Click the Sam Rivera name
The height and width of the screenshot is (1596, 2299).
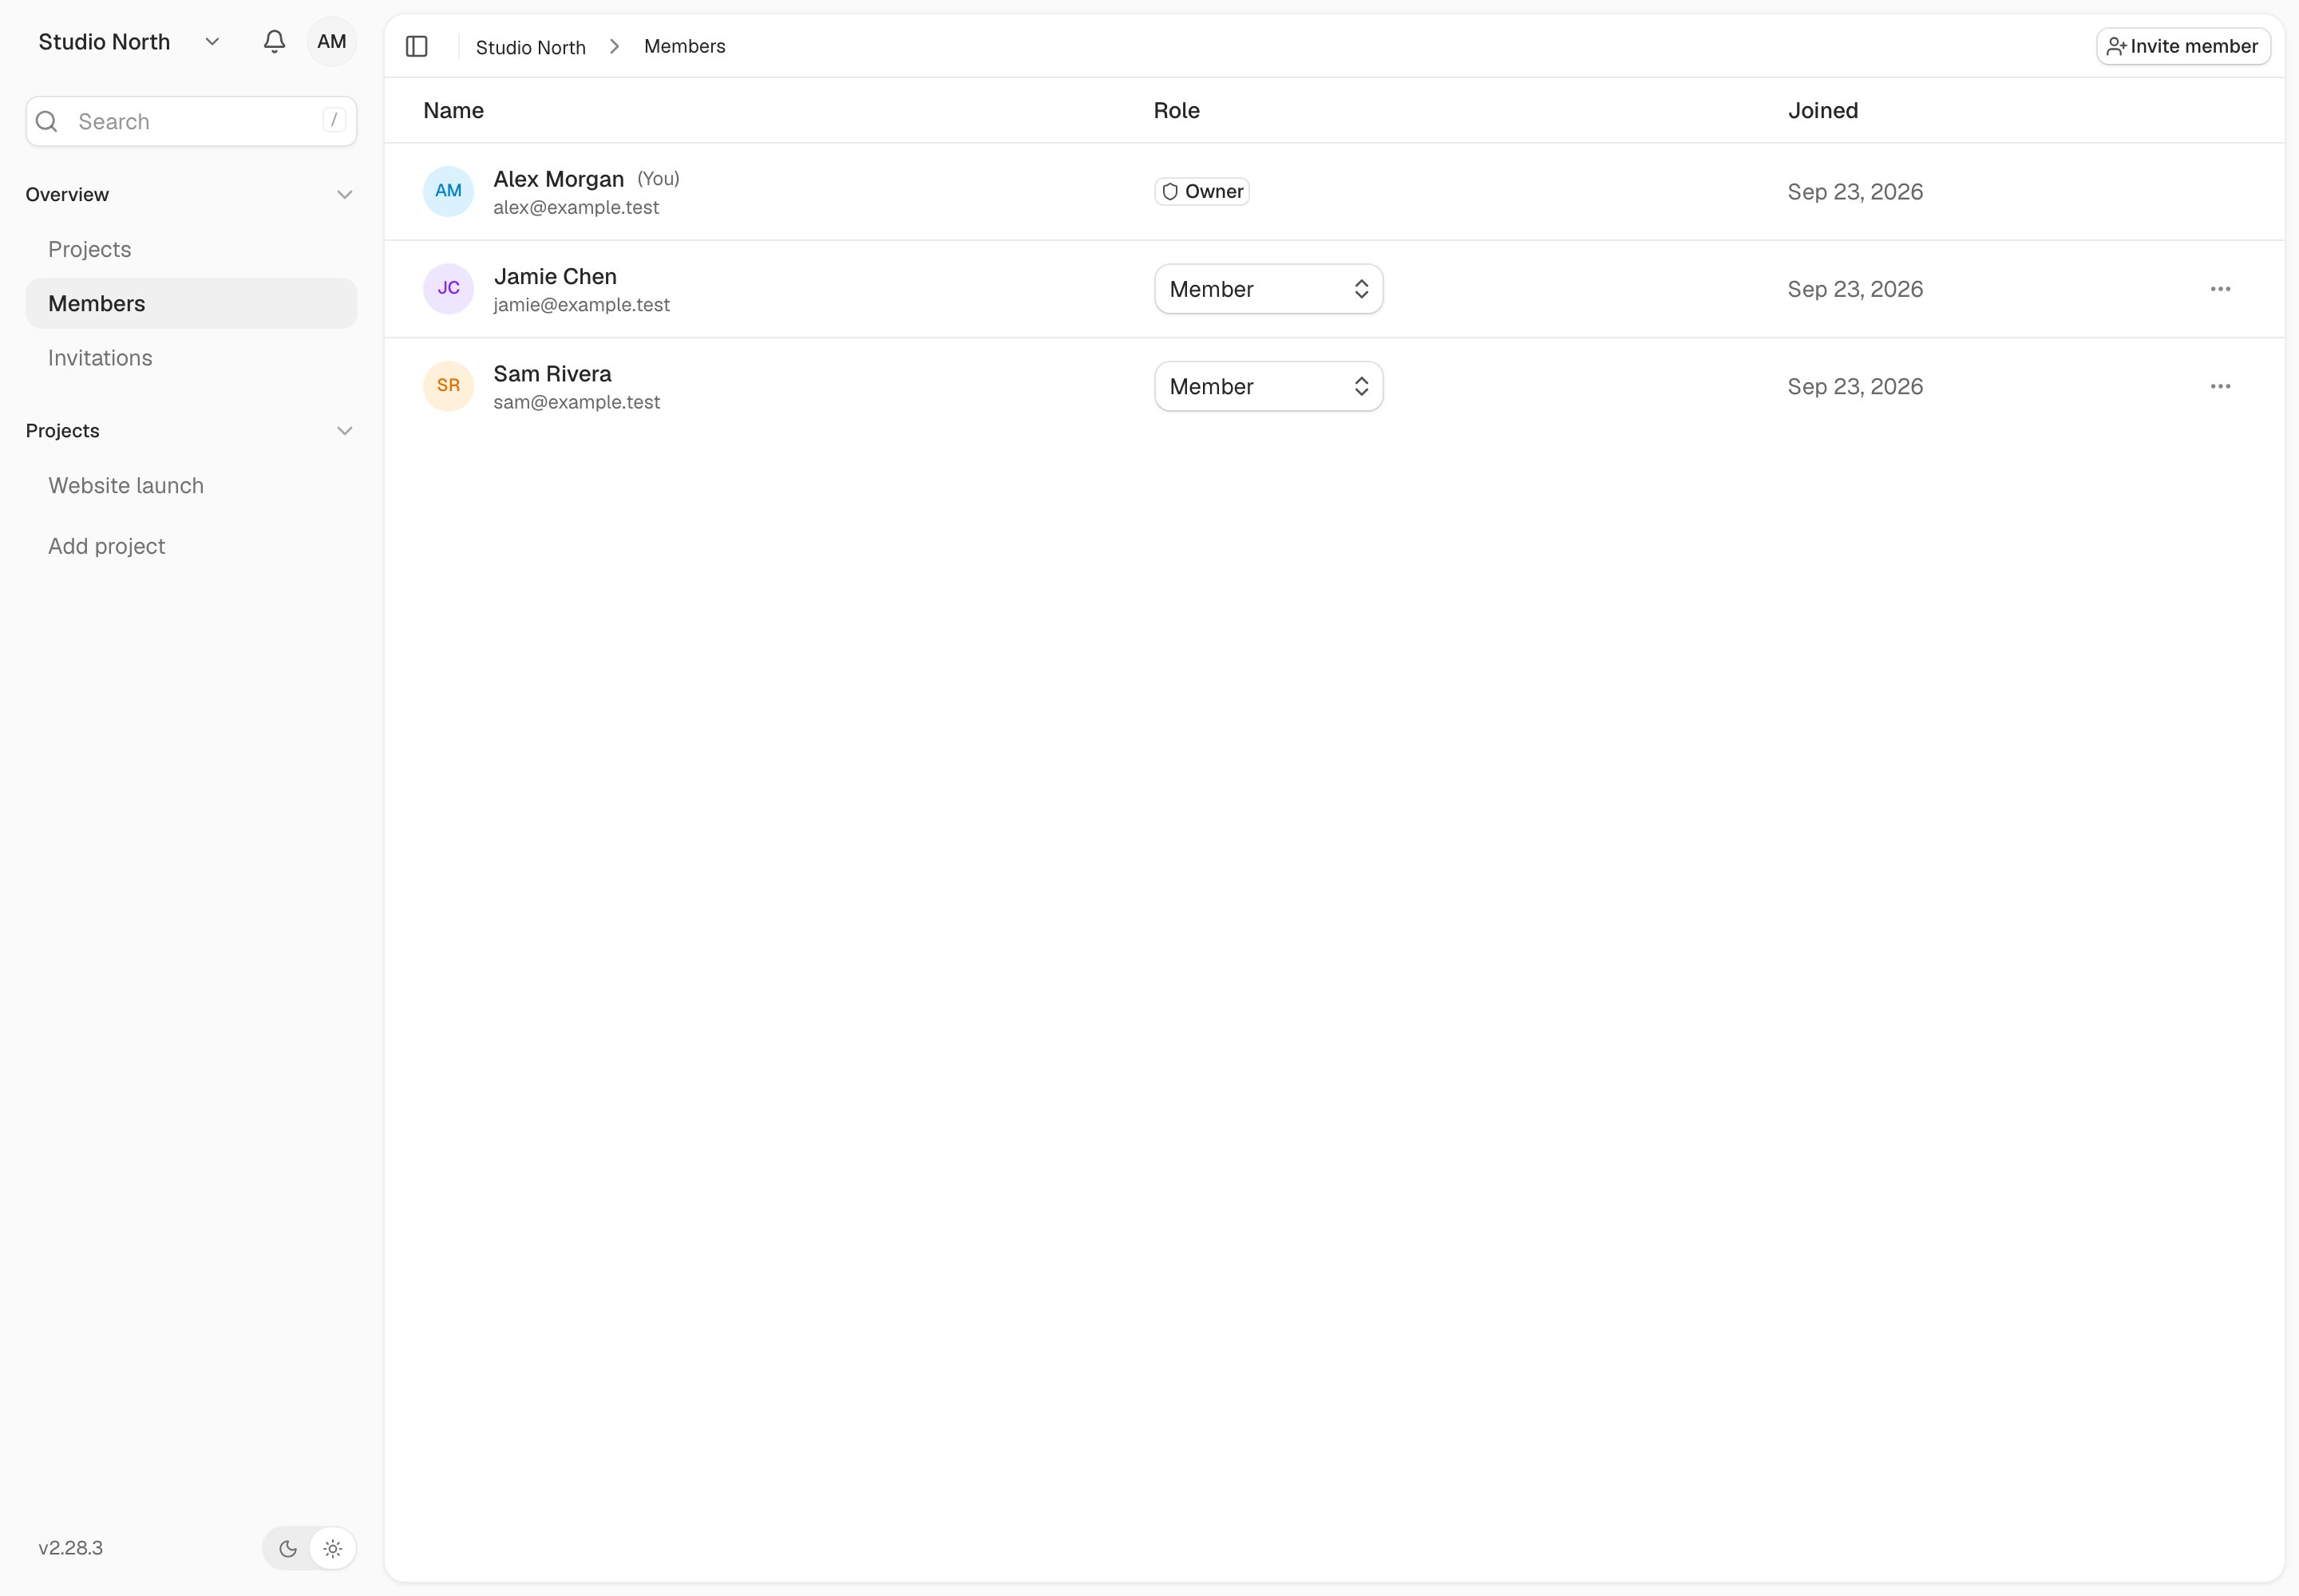[552, 374]
